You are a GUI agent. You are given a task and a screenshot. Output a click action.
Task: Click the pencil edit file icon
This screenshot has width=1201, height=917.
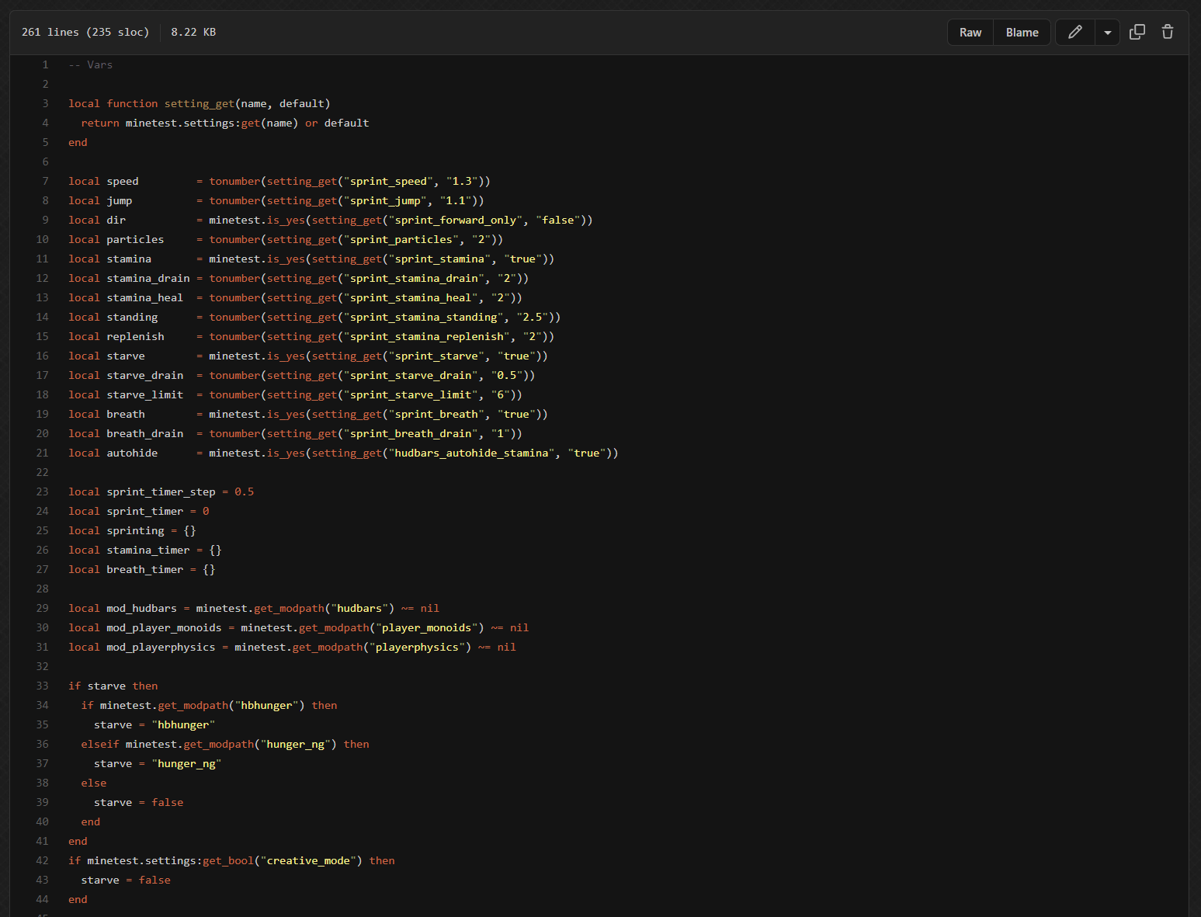pos(1075,33)
